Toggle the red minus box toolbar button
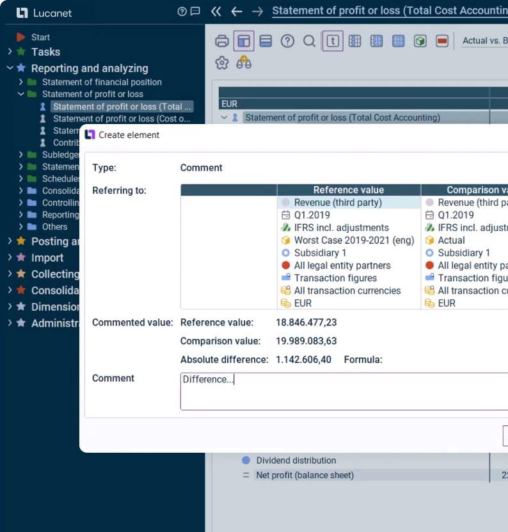 (x=441, y=41)
